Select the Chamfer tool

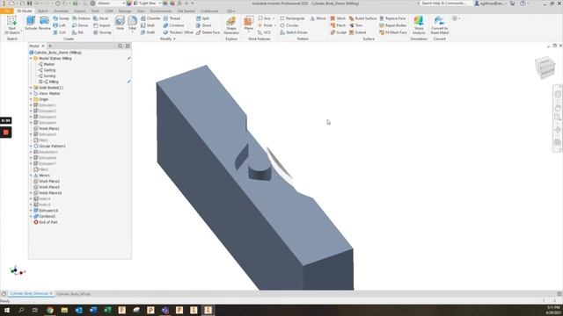(x=150, y=18)
